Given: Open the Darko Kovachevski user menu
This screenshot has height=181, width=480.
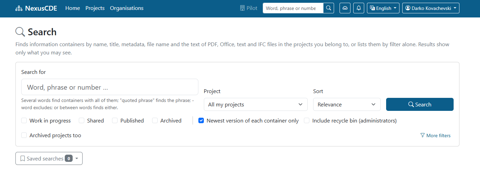Looking at the screenshot, I should click(x=431, y=8).
